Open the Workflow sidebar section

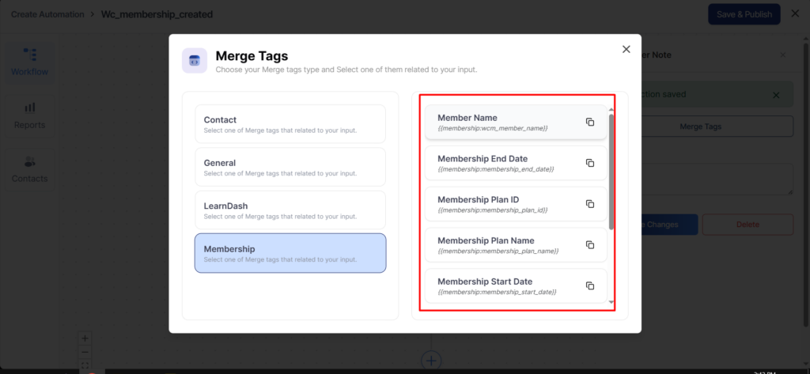click(x=29, y=61)
